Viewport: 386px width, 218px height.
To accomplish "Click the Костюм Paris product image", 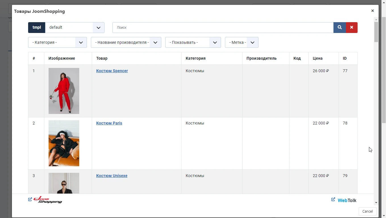I will tap(64, 143).
